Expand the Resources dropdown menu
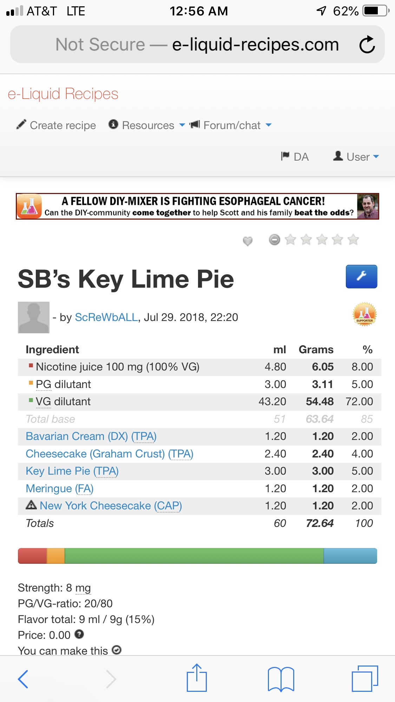 (x=147, y=125)
